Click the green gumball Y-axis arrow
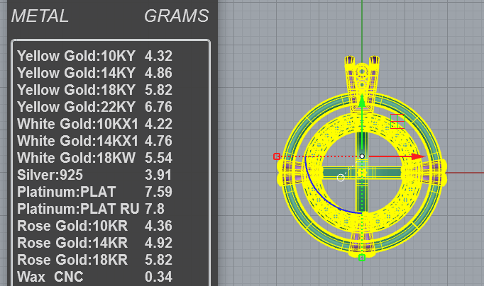This screenshot has width=484, height=286. pos(362,102)
